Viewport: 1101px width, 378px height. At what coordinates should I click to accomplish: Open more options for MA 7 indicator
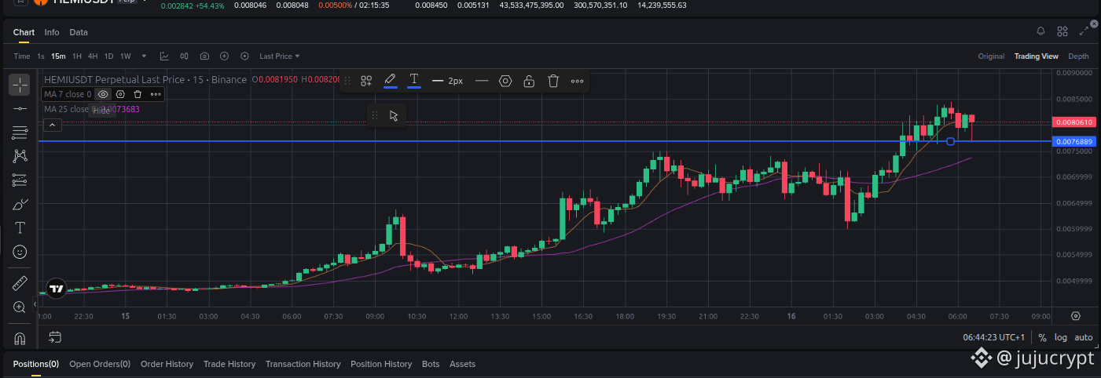pos(156,94)
